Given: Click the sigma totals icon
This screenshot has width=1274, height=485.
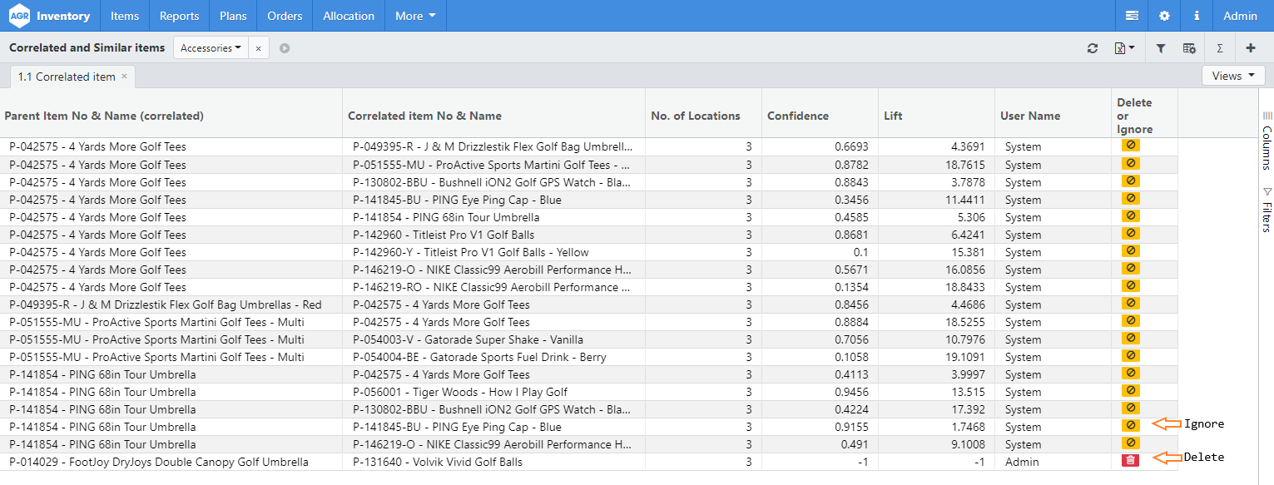Looking at the screenshot, I should (1220, 48).
